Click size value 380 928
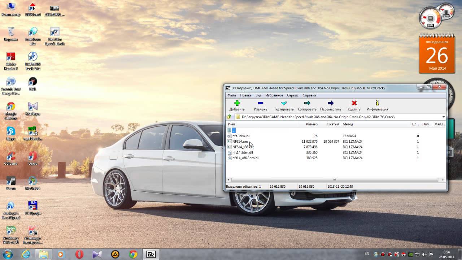The height and width of the screenshot is (260, 462). (312, 158)
